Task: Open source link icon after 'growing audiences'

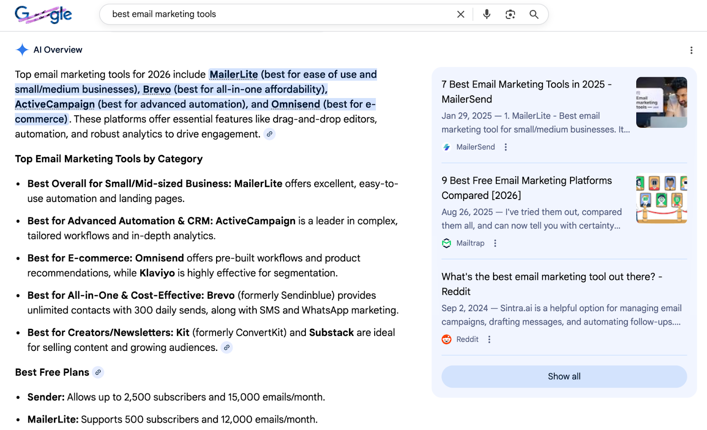Action: 227,347
